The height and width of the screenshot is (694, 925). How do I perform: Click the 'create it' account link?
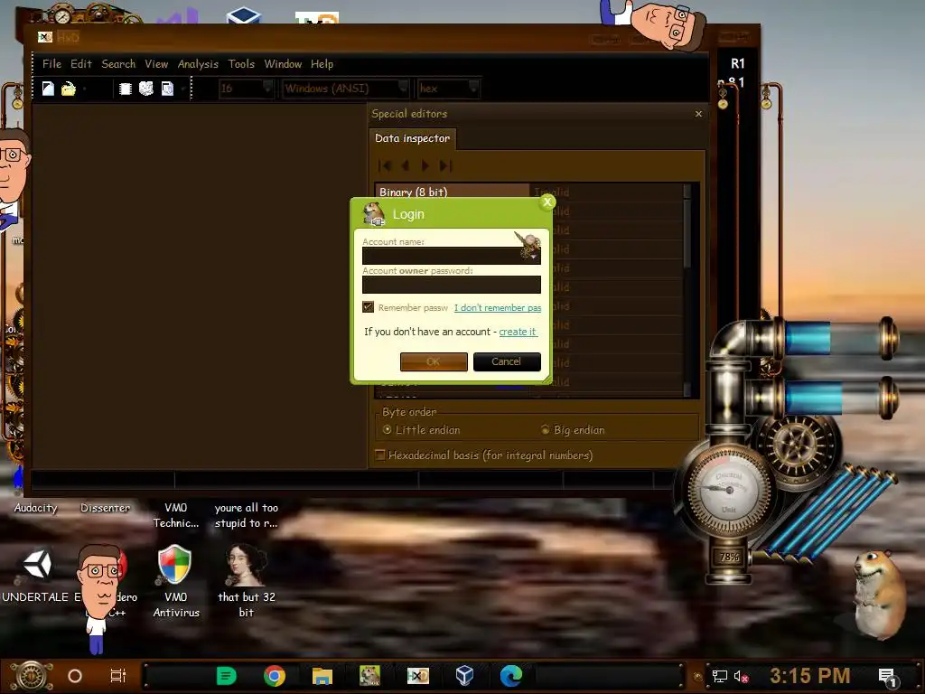pyautogui.click(x=518, y=332)
